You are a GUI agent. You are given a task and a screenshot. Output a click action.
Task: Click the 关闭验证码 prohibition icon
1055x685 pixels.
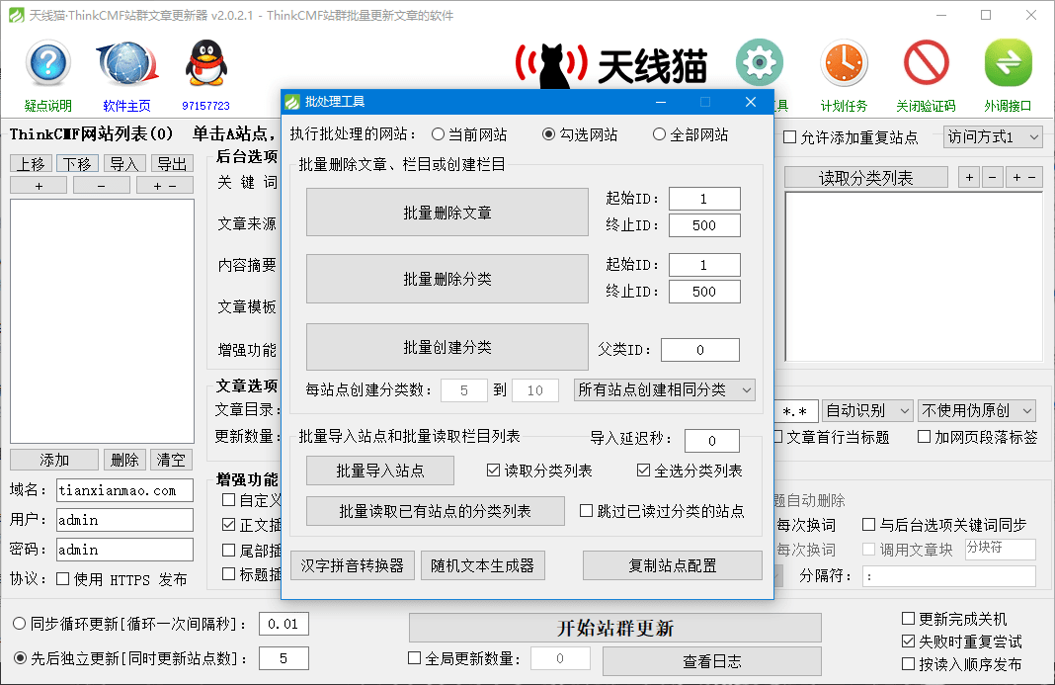click(x=926, y=63)
